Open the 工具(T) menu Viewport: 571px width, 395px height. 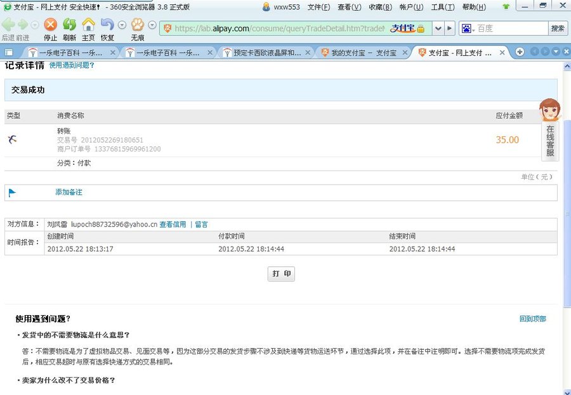tap(442, 7)
